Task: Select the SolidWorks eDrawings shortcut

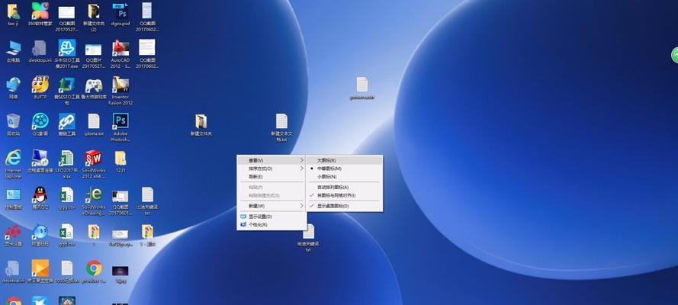Action: [x=93, y=195]
